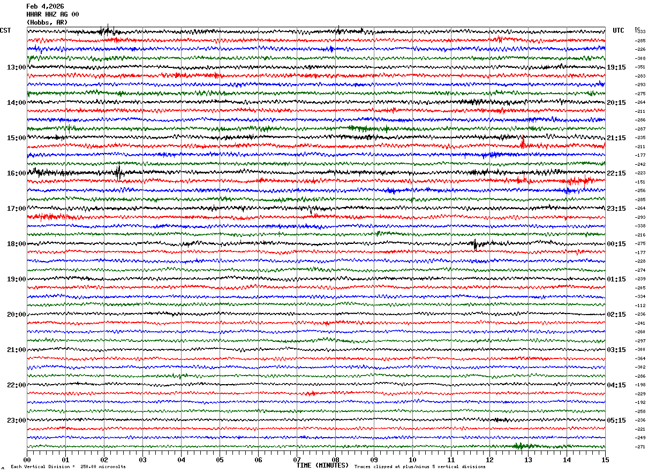Click minute tick "10" on time axis
This screenshot has width=648, height=474.
coord(412,460)
